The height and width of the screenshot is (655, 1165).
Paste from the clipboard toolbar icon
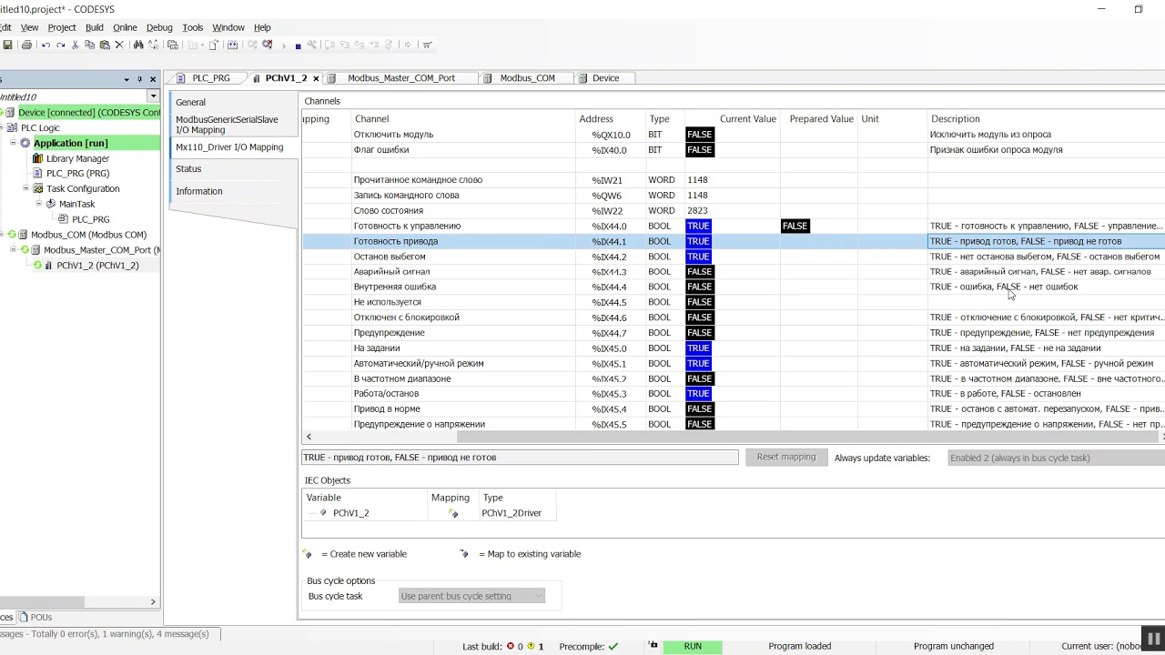click(x=104, y=45)
